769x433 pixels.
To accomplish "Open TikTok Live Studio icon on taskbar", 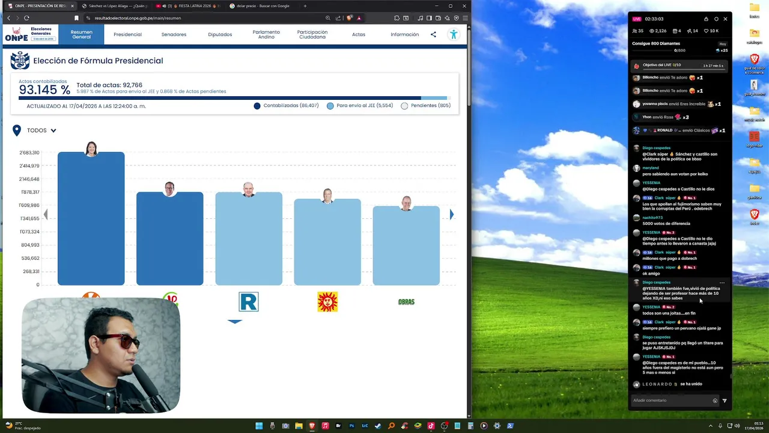I will click(x=431, y=426).
